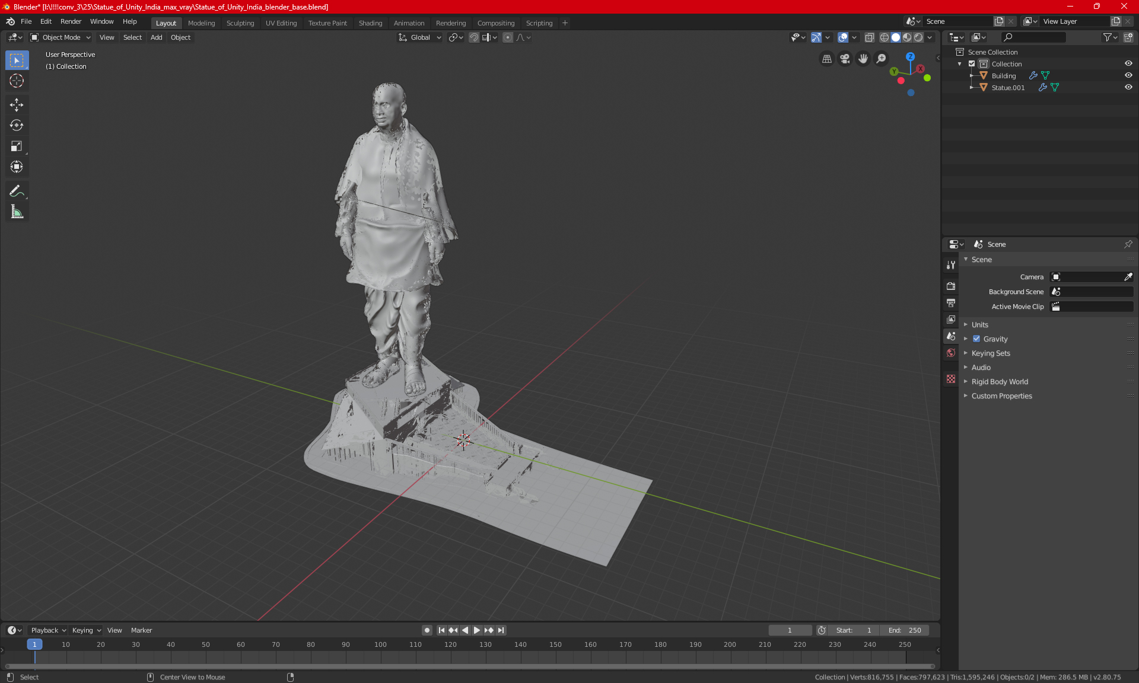The image size is (1139, 683).
Task: Uncheck the Collection exclude checkbox
Action: point(972,63)
